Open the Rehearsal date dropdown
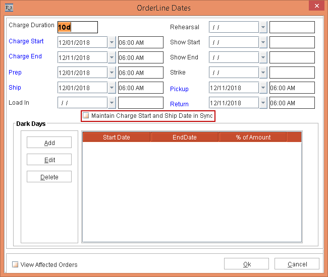Image resolution: width=328 pixels, height=277 pixels. point(263,27)
